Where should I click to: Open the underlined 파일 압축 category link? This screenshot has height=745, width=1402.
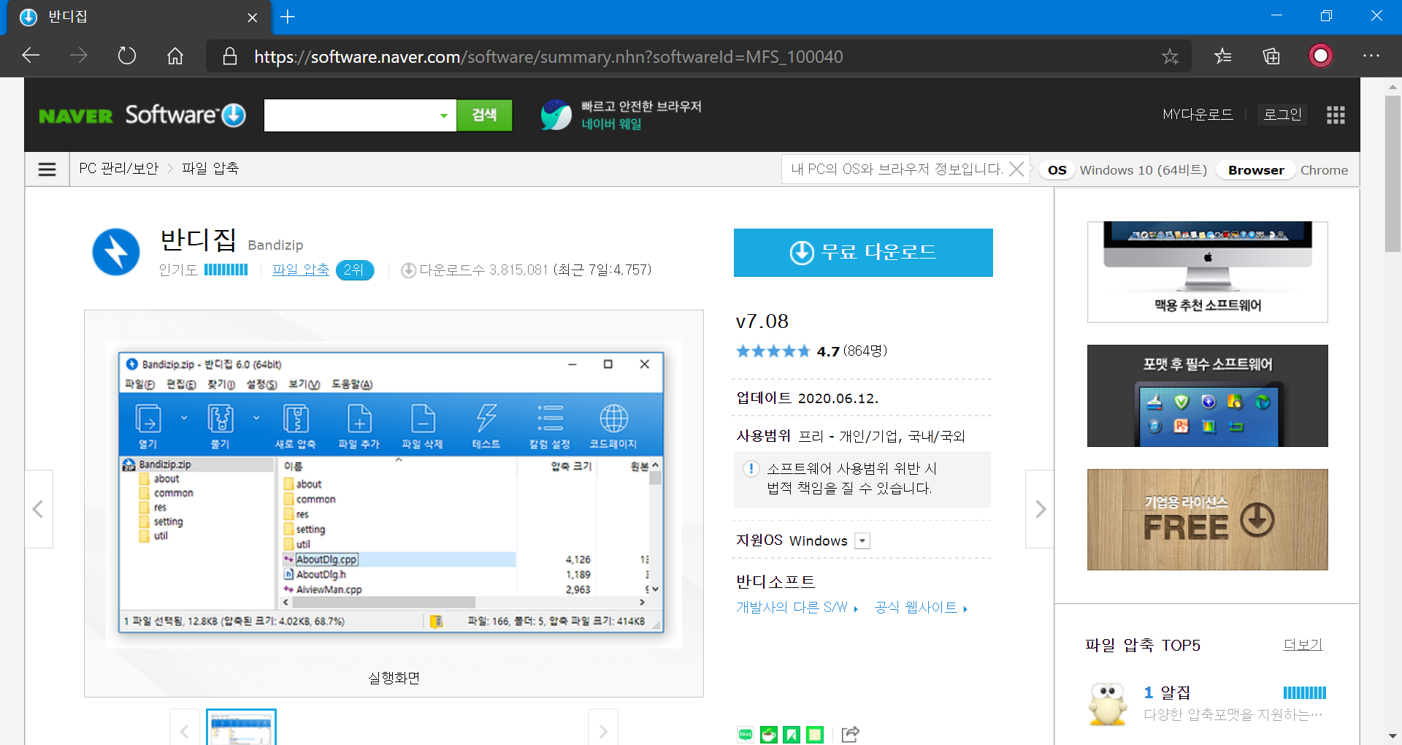pyautogui.click(x=300, y=270)
